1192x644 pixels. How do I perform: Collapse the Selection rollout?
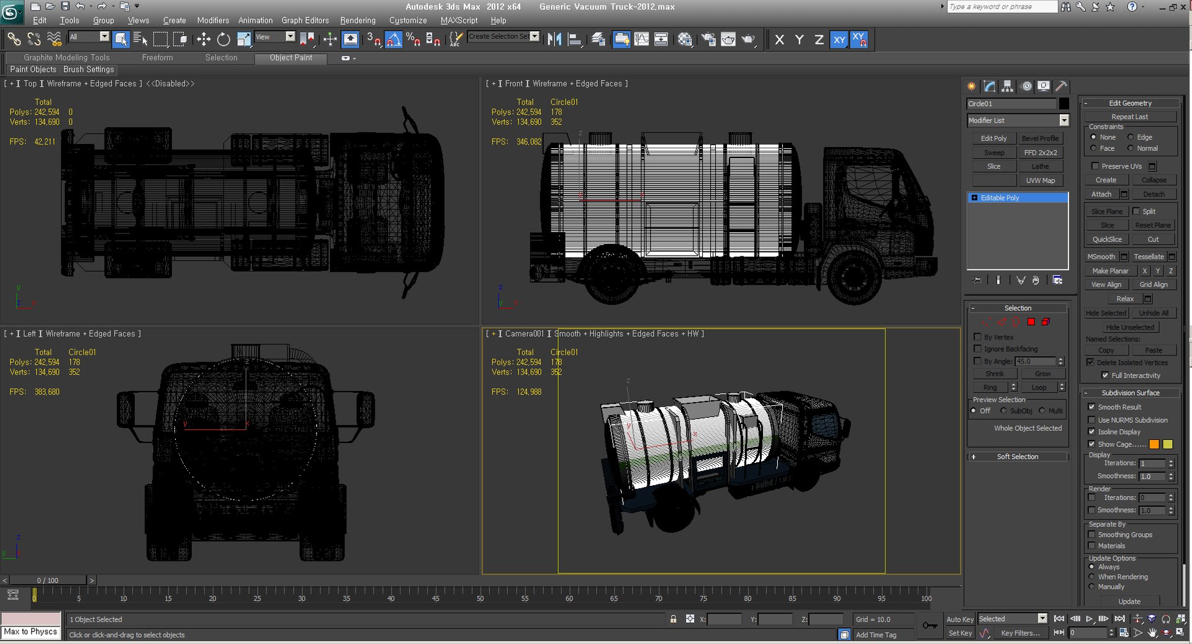pyautogui.click(x=1018, y=308)
